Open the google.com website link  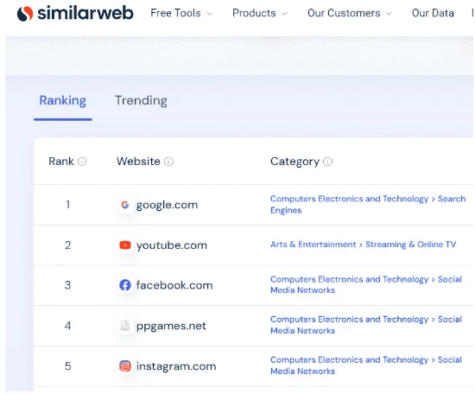167,205
